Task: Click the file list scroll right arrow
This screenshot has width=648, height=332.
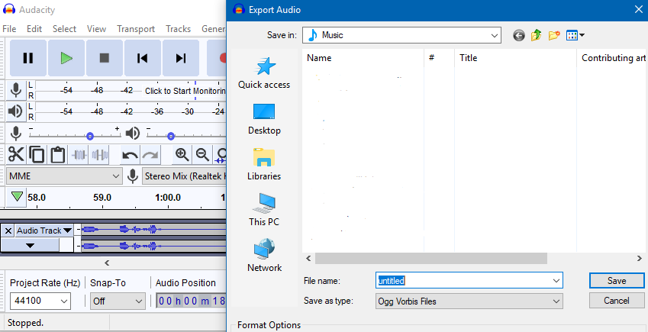Action: [640, 259]
